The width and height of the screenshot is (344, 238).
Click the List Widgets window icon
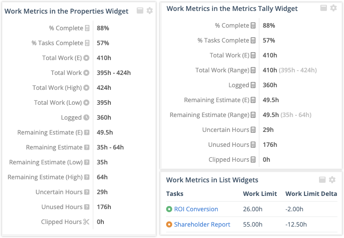click(322, 180)
